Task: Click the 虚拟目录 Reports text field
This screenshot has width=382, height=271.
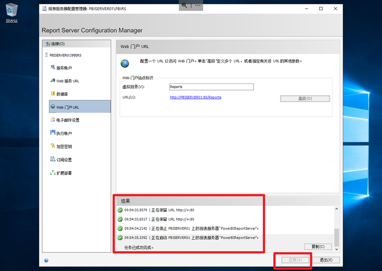Action: tap(211, 87)
